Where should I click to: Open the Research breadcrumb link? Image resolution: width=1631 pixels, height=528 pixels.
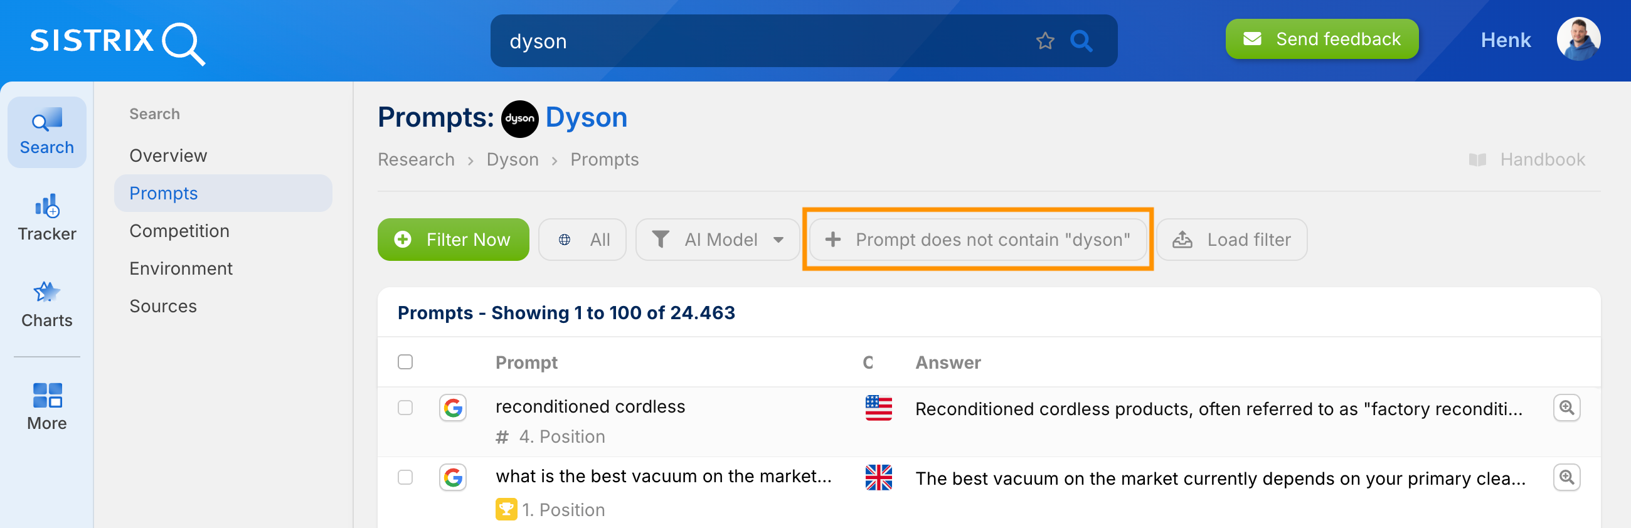click(x=416, y=159)
